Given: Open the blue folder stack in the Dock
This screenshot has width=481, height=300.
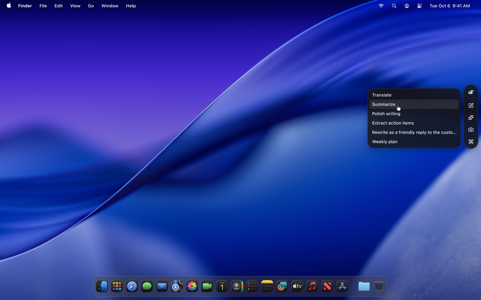Looking at the screenshot, I should [x=364, y=286].
